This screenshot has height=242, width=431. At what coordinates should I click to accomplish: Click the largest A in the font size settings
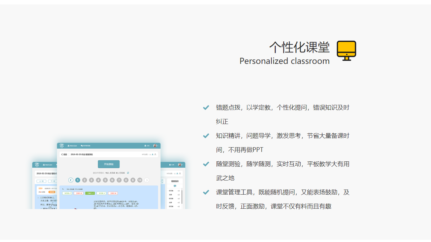click(x=155, y=154)
